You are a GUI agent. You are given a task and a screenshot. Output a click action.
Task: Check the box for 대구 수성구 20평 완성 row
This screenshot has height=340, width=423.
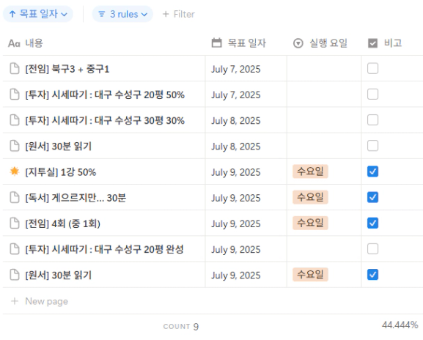point(372,249)
